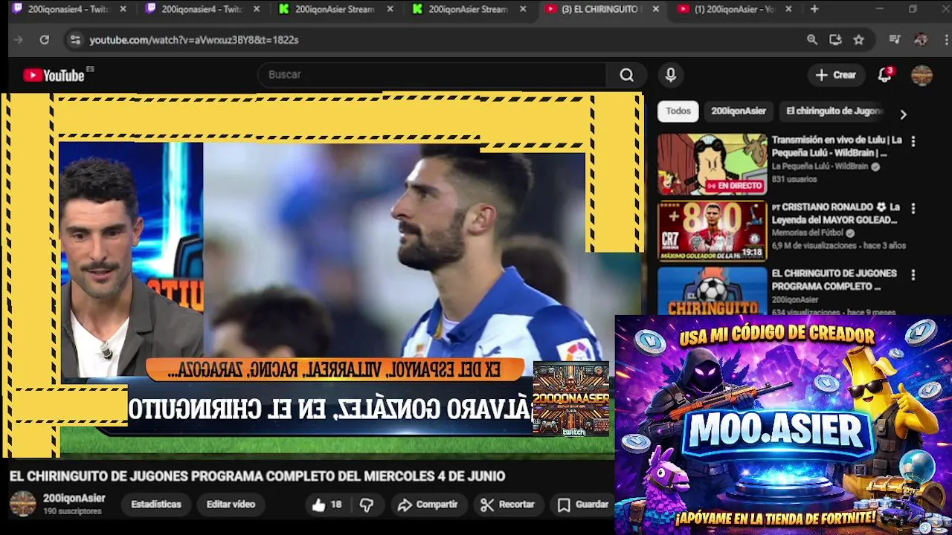Viewport: 952px width, 535px height.
Task: Click the Compartir share button
Action: (428, 505)
